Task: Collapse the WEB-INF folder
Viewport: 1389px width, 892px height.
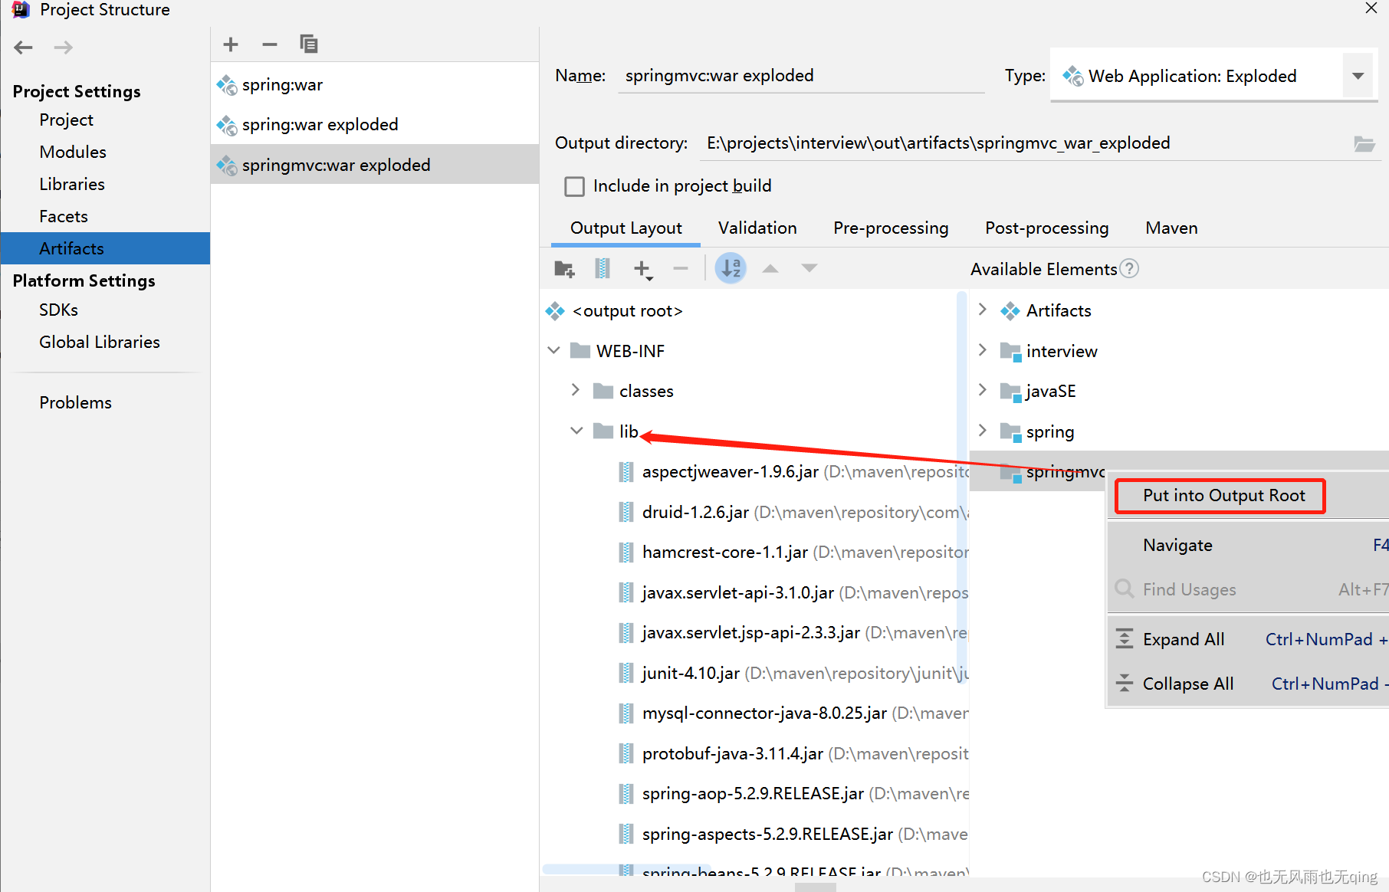Action: point(554,351)
